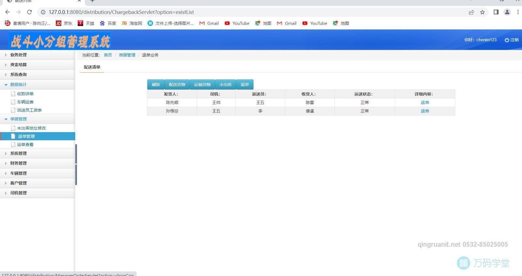Open Chrome three-dot menu
Image resolution: width=522 pixels, height=276 pixels.
pos(518,12)
